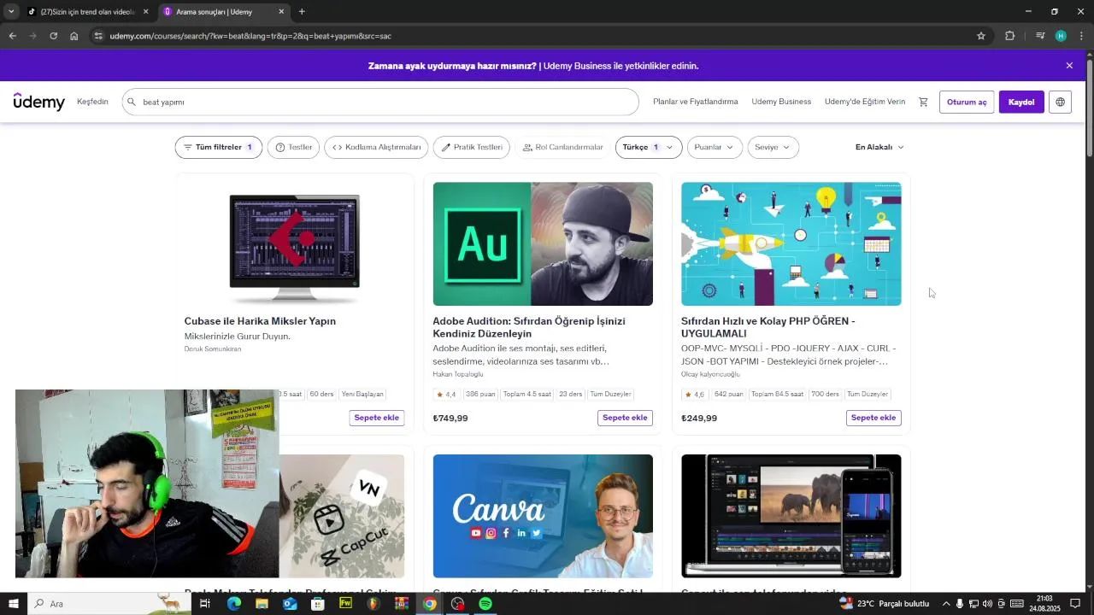The image size is (1094, 615).
Task: Close the Udemy search results tab
Action: (x=281, y=12)
